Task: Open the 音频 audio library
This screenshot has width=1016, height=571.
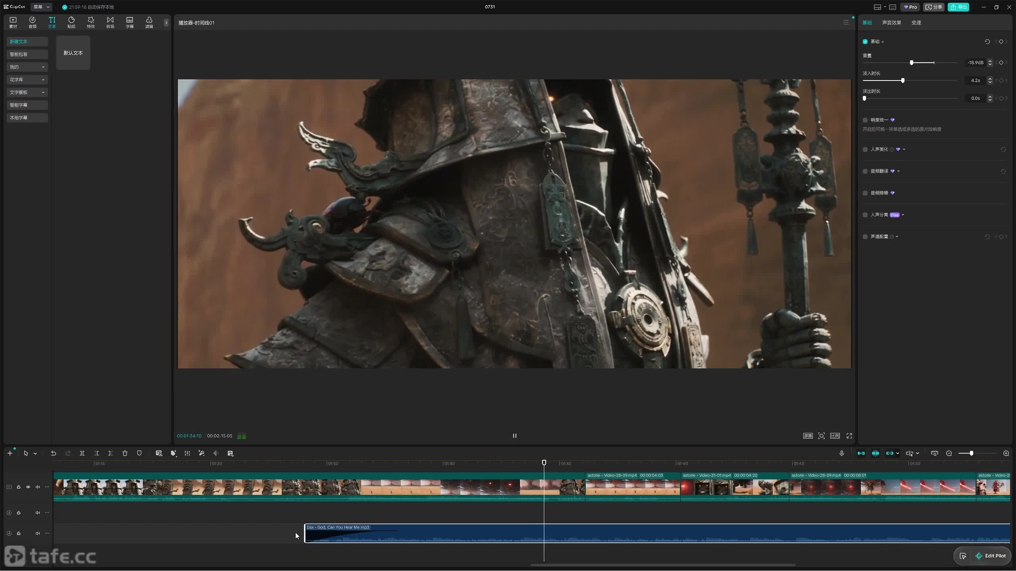Action: (33, 22)
